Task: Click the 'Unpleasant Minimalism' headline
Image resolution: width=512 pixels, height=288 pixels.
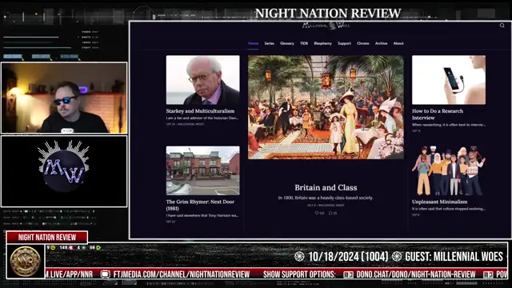Action: click(439, 202)
